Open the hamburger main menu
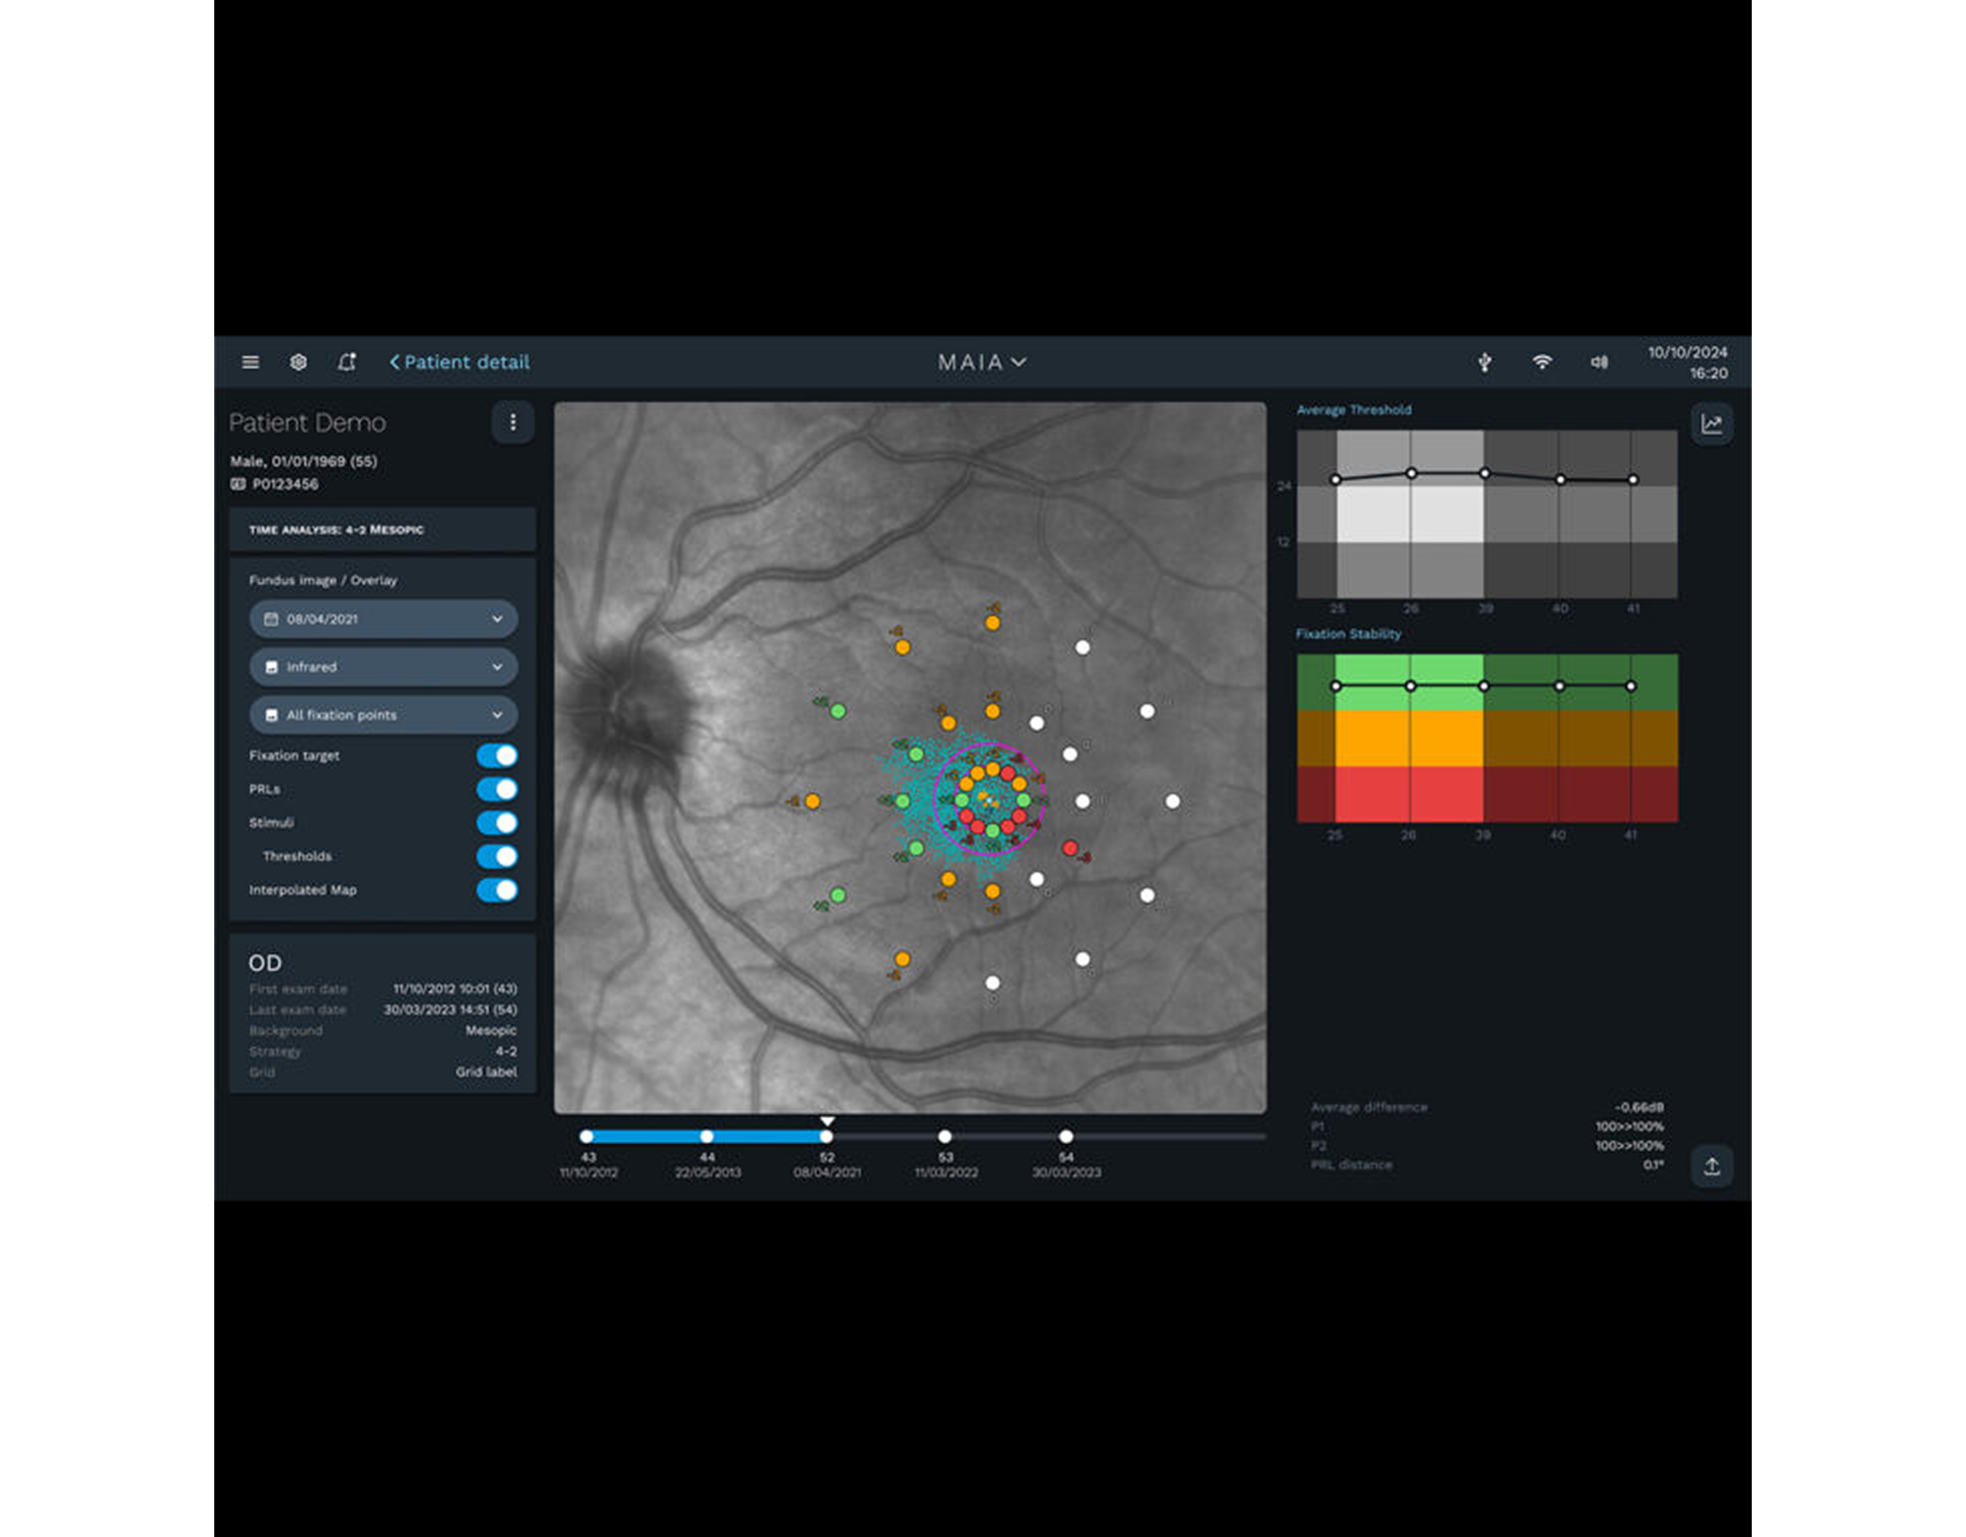Image resolution: width=1966 pixels, height=1537 pixels. (250, 362)
